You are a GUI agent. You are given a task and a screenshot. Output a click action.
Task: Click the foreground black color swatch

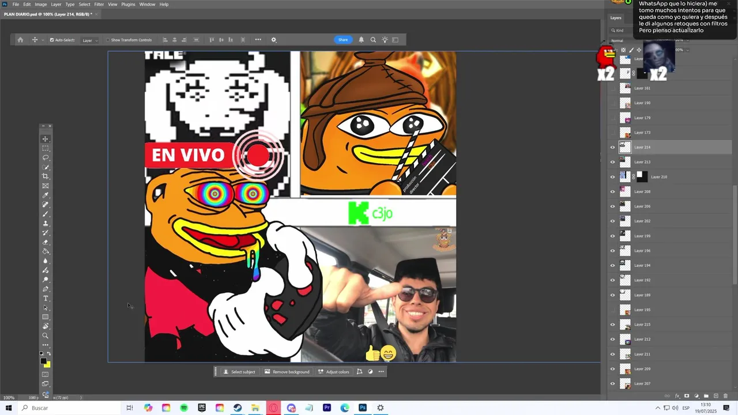(x=43, y=361)
